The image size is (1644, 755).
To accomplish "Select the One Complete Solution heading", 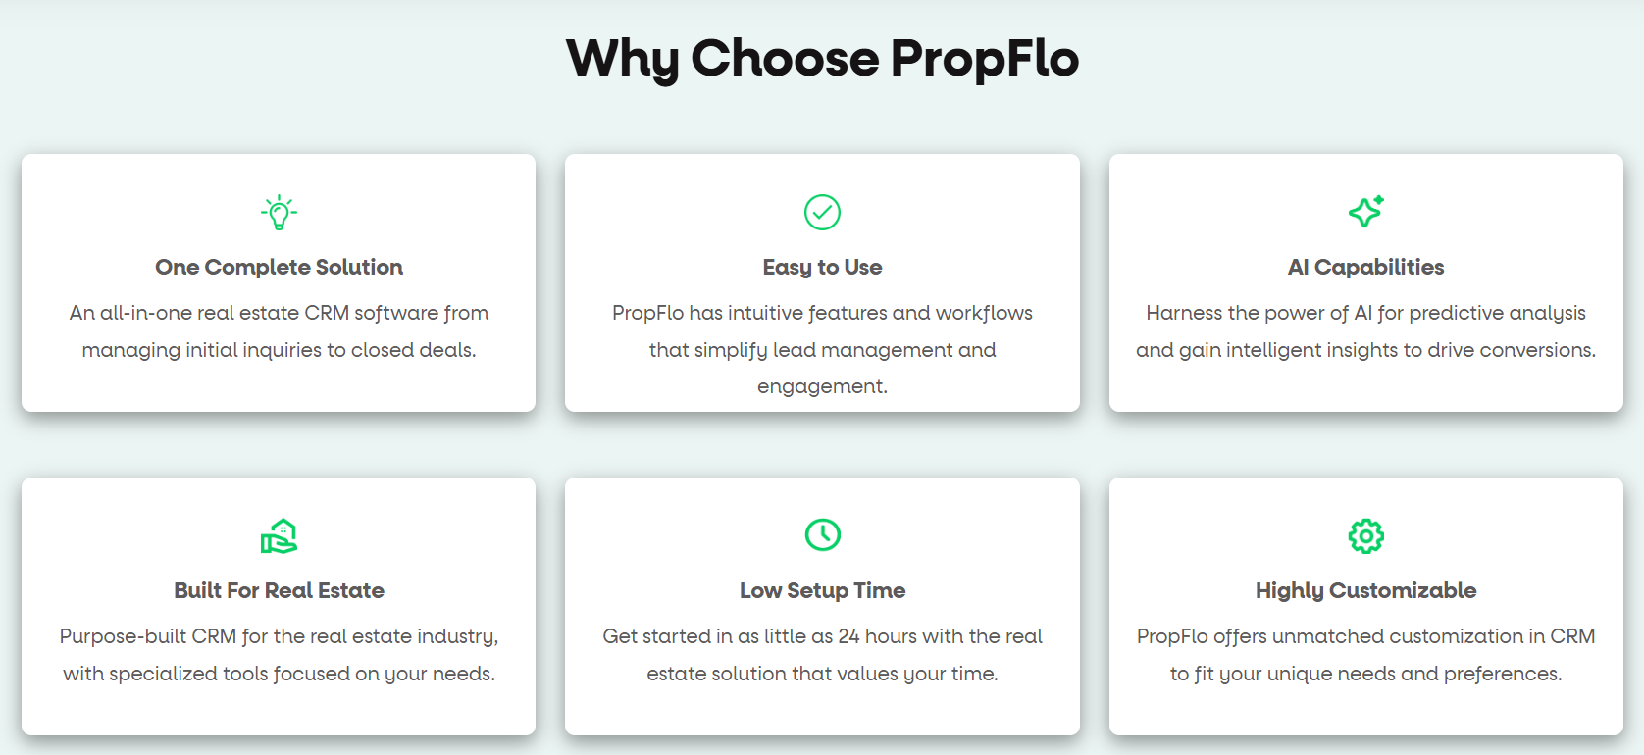I will point(279,267).
